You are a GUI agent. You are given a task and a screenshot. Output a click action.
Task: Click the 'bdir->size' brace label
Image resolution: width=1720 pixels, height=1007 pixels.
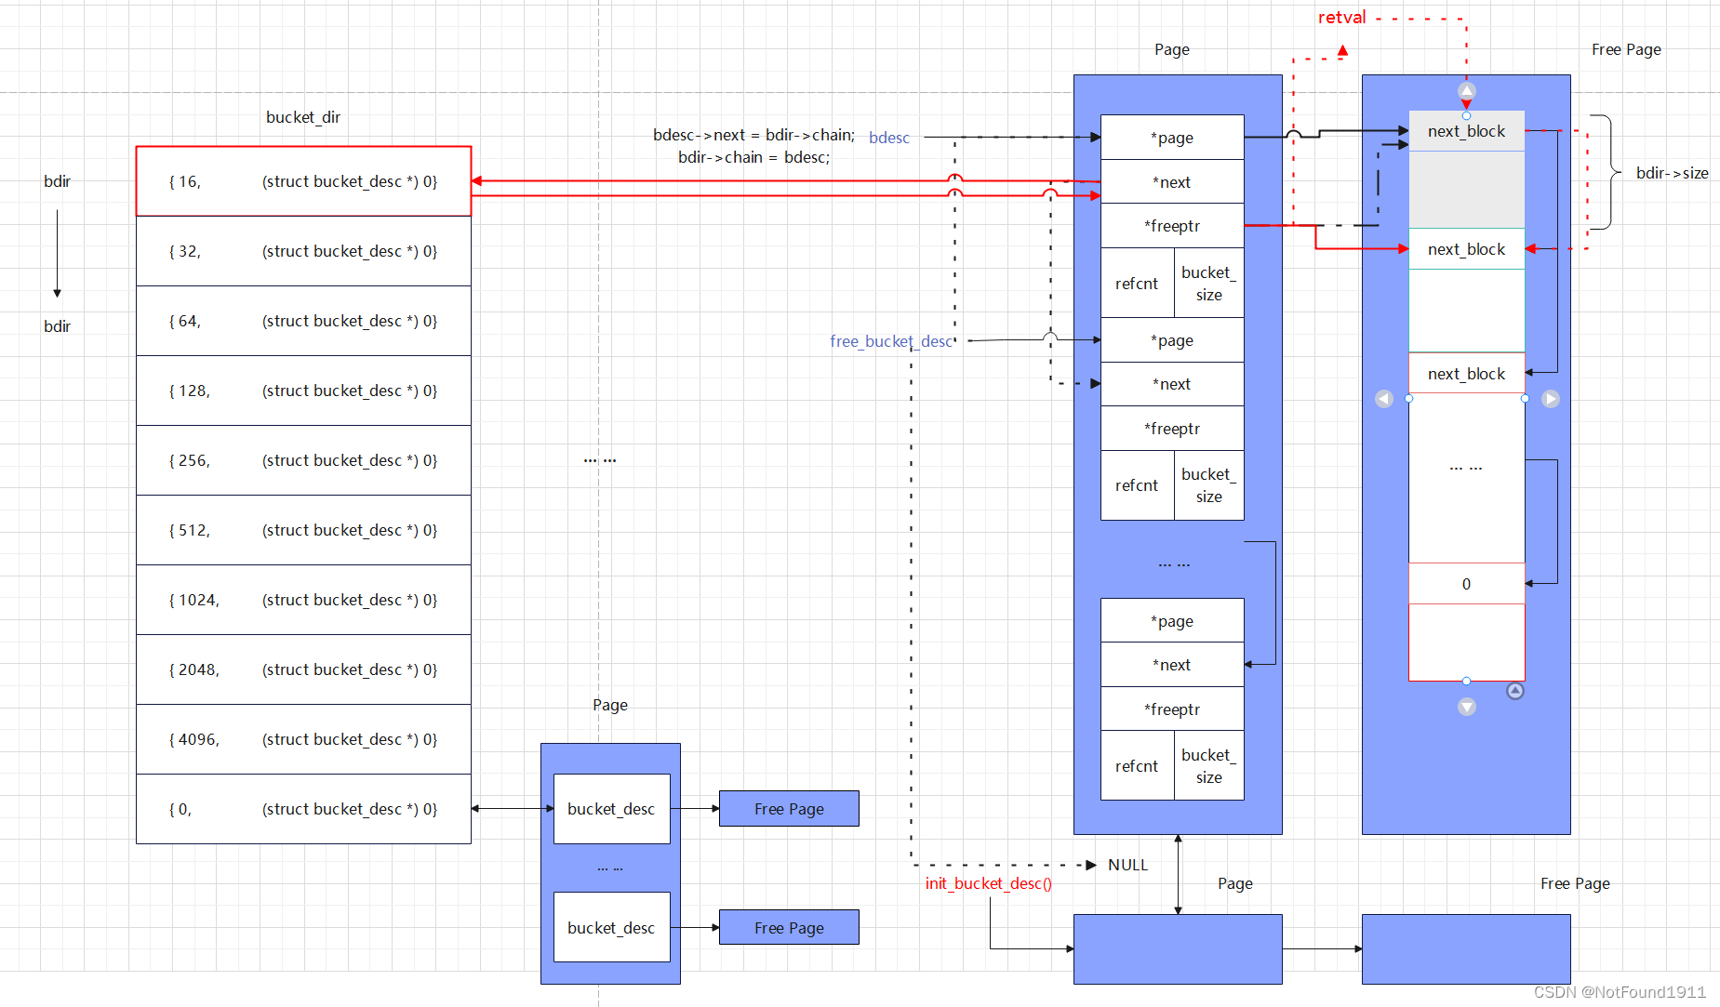point(1672,173)
